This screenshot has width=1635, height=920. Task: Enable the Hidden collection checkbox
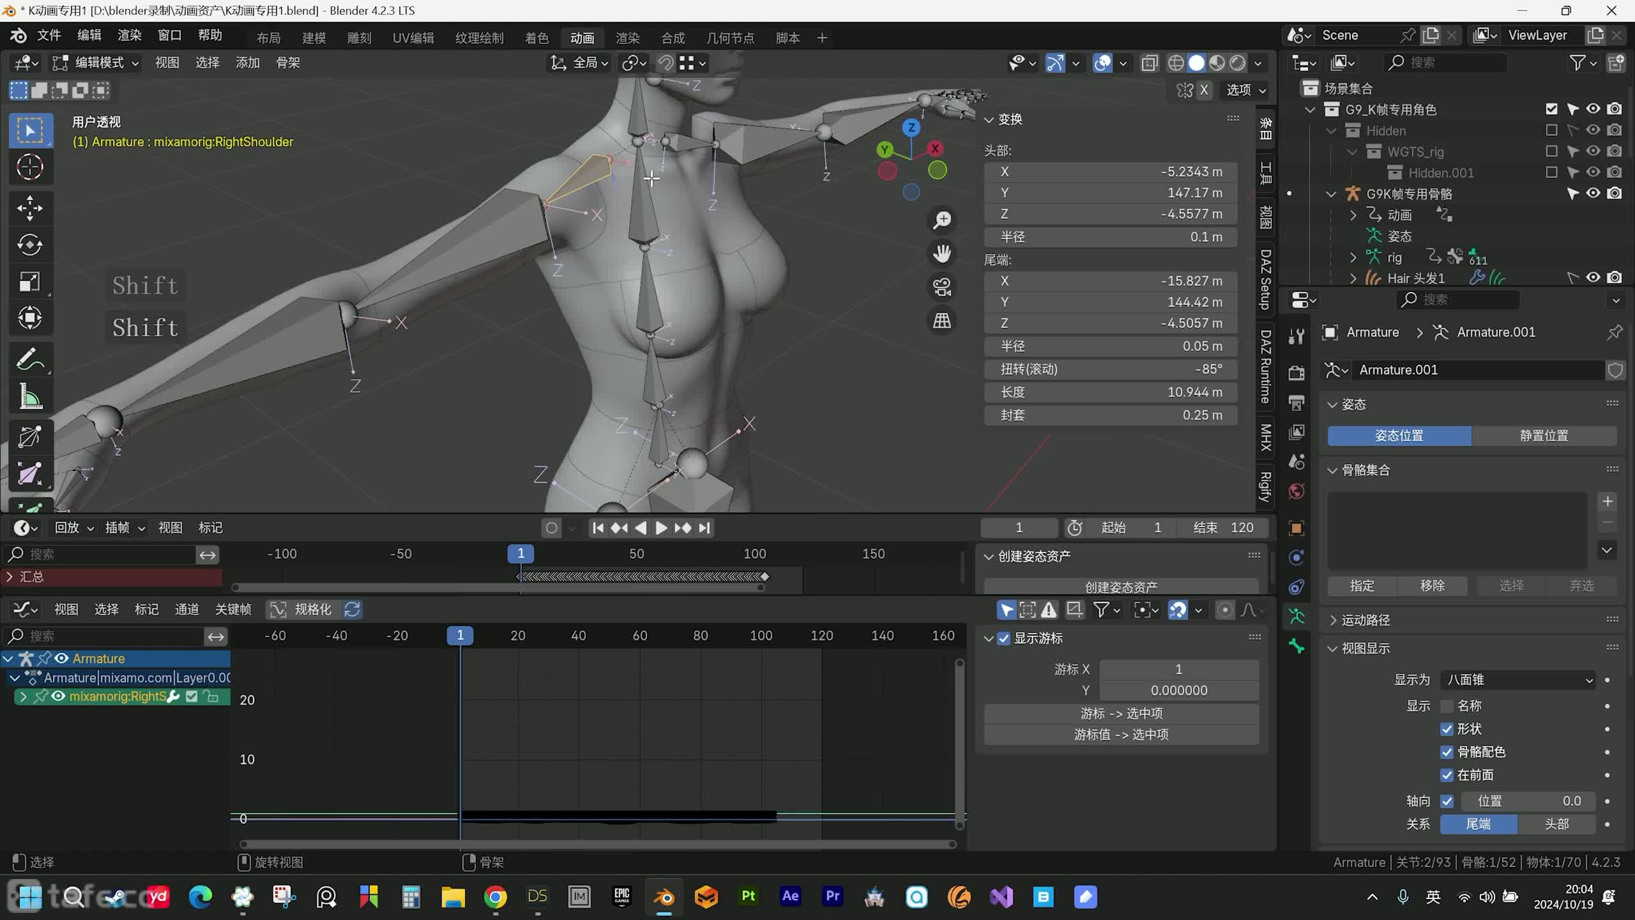pyautogui.click(x=1551, y=130)
